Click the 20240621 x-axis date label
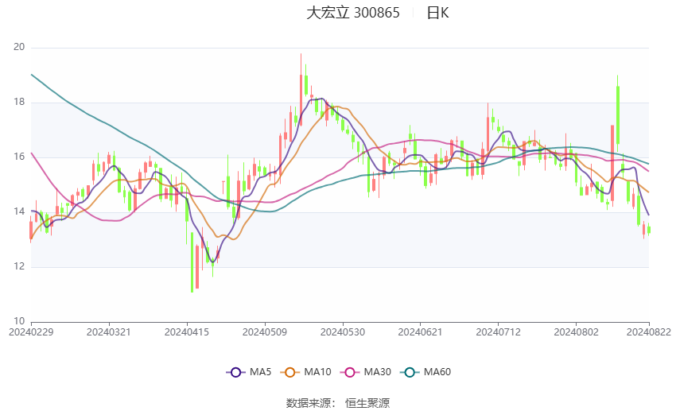 coord(421,332)
